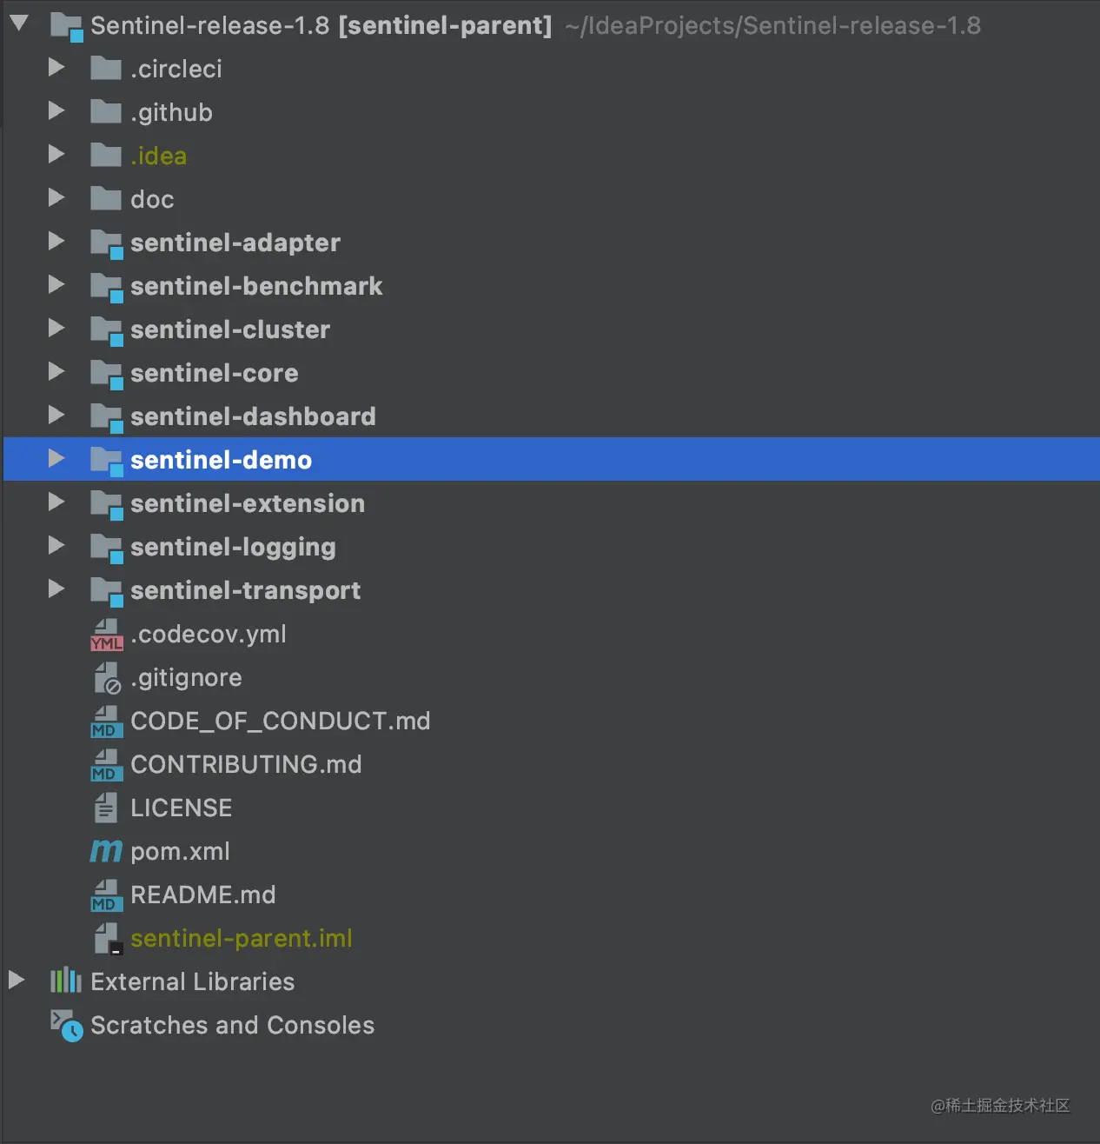Screen dimensions: 1100x1144
Task: Click the source folder icon of sentinel-core
Action: [105, 373]
